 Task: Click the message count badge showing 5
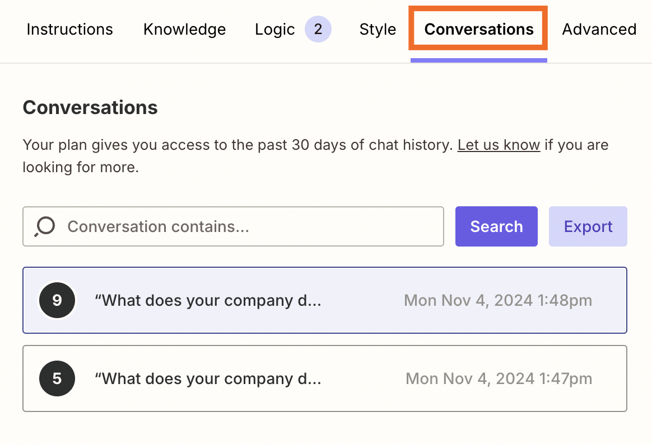[x=57, y=378]
